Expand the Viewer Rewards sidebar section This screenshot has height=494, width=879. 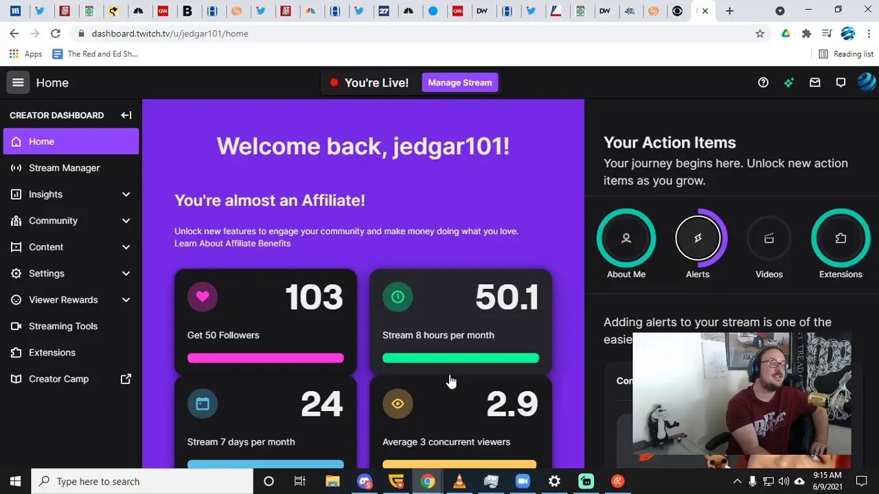pos(71,300)
